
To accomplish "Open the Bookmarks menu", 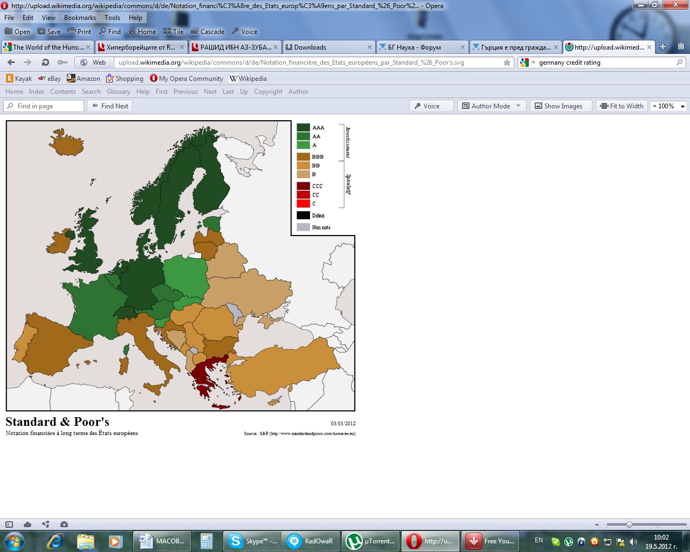I will click(x=79, y=18).
